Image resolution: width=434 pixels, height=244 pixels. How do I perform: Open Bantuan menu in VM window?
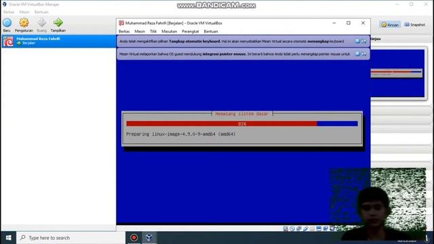point(211,31)
